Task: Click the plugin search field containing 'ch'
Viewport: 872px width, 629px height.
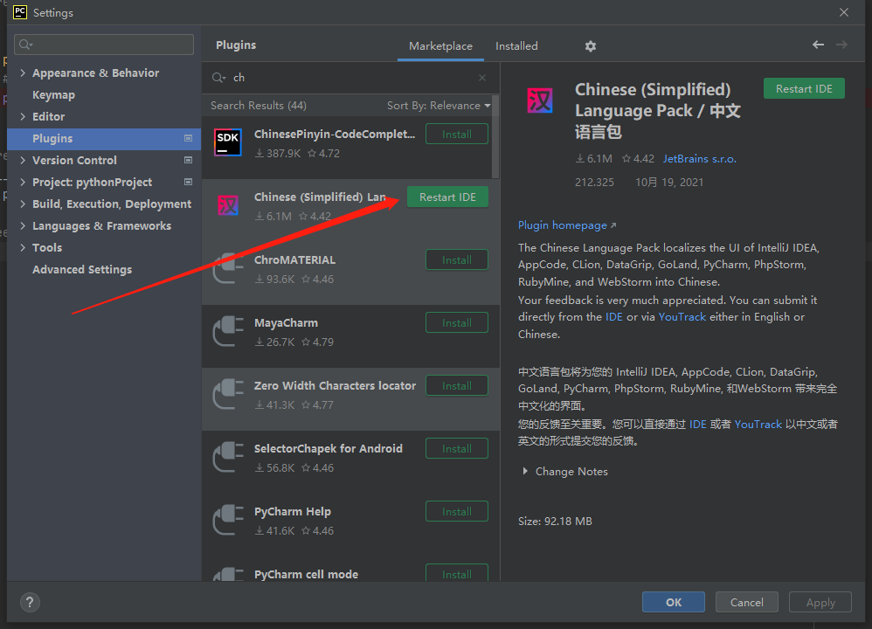Action: pyautogui.click(x=350, y=78)
